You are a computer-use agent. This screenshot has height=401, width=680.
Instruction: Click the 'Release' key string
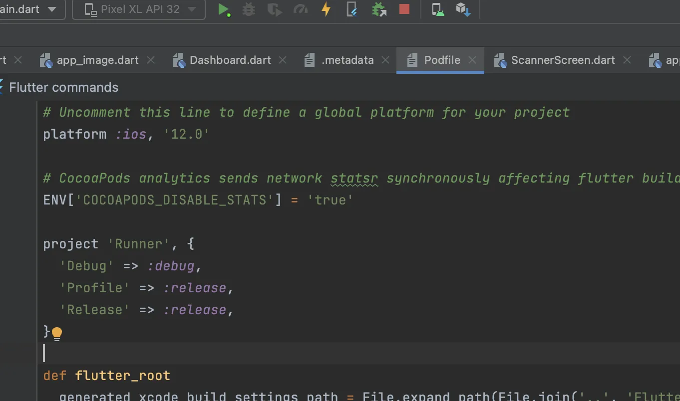[95, 310]
